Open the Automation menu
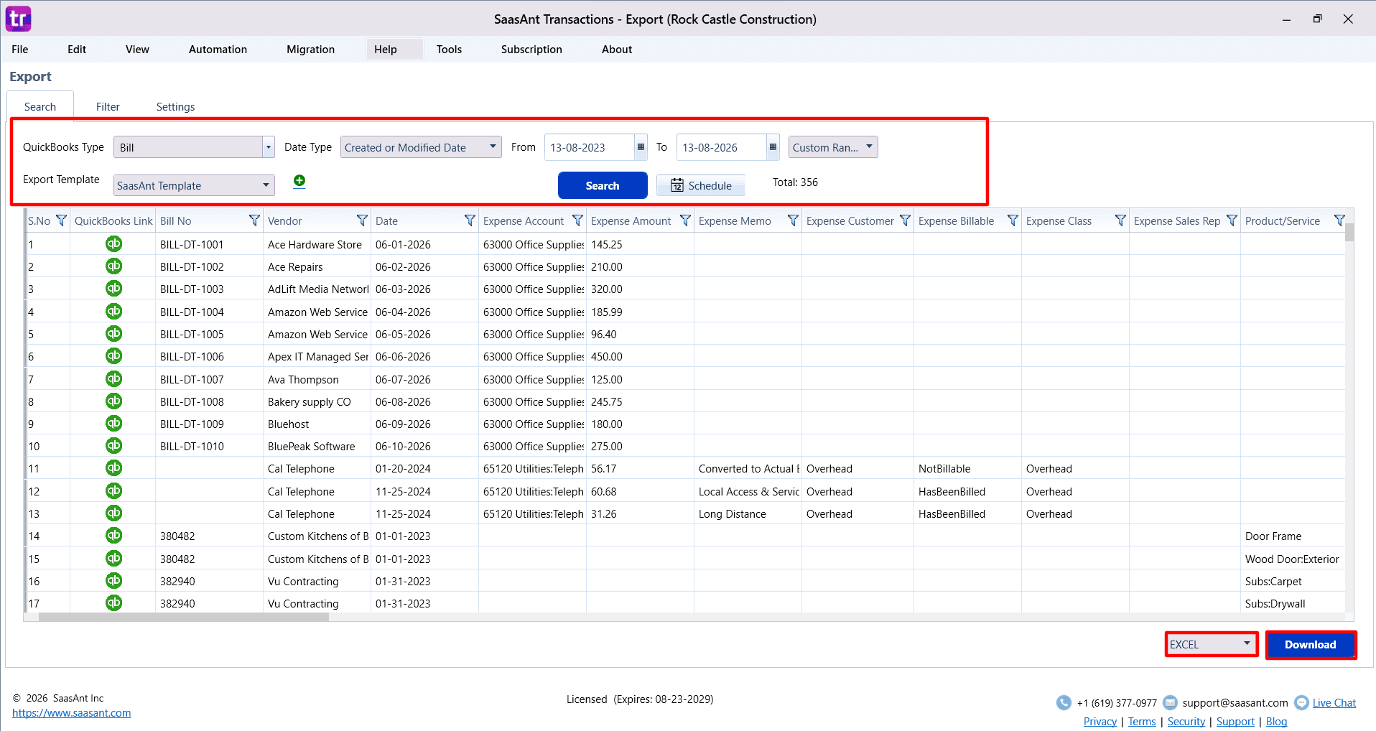Image resolution: width=1376 pixels, height=731 pixels. (x=218, y=49)
